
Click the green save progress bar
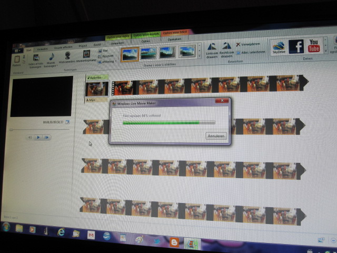(x=168, y=123)
